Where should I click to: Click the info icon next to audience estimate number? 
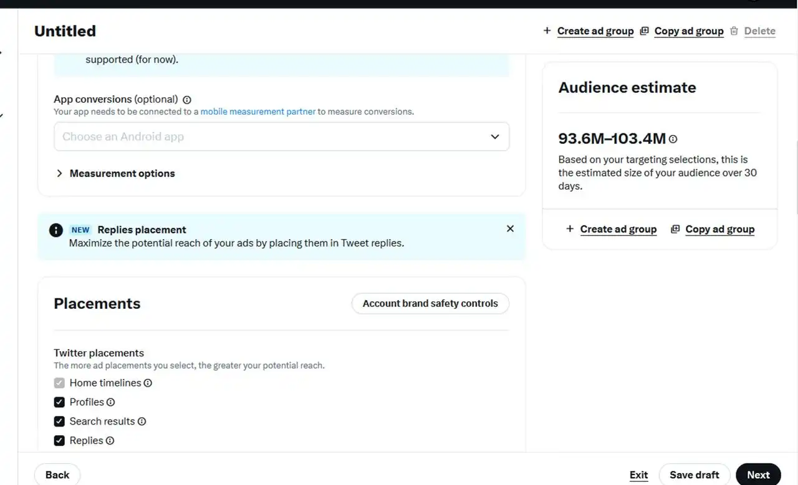click(673, 139)
